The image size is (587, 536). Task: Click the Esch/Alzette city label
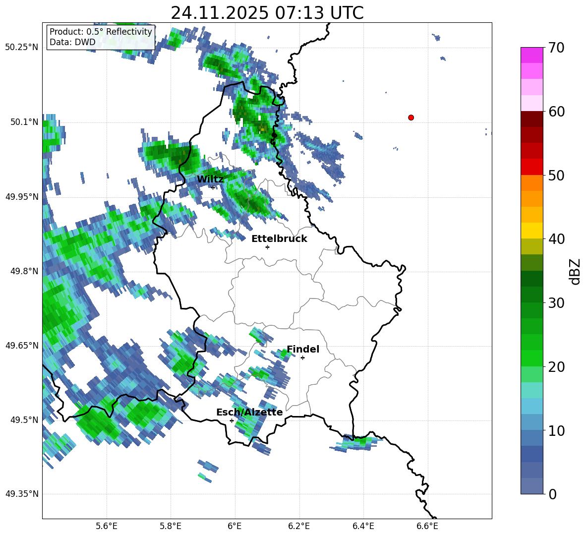(249, 412)
